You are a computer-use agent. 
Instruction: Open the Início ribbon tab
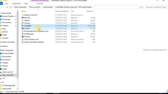(x=6, y=3)
